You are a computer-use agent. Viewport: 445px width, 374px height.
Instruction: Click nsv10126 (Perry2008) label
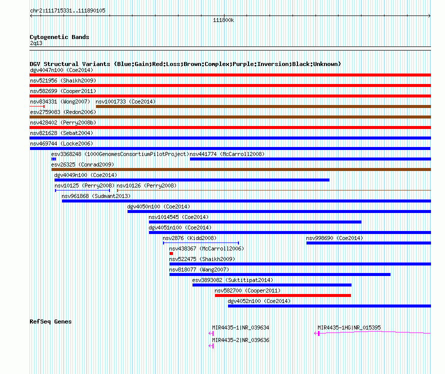point(146,185)
